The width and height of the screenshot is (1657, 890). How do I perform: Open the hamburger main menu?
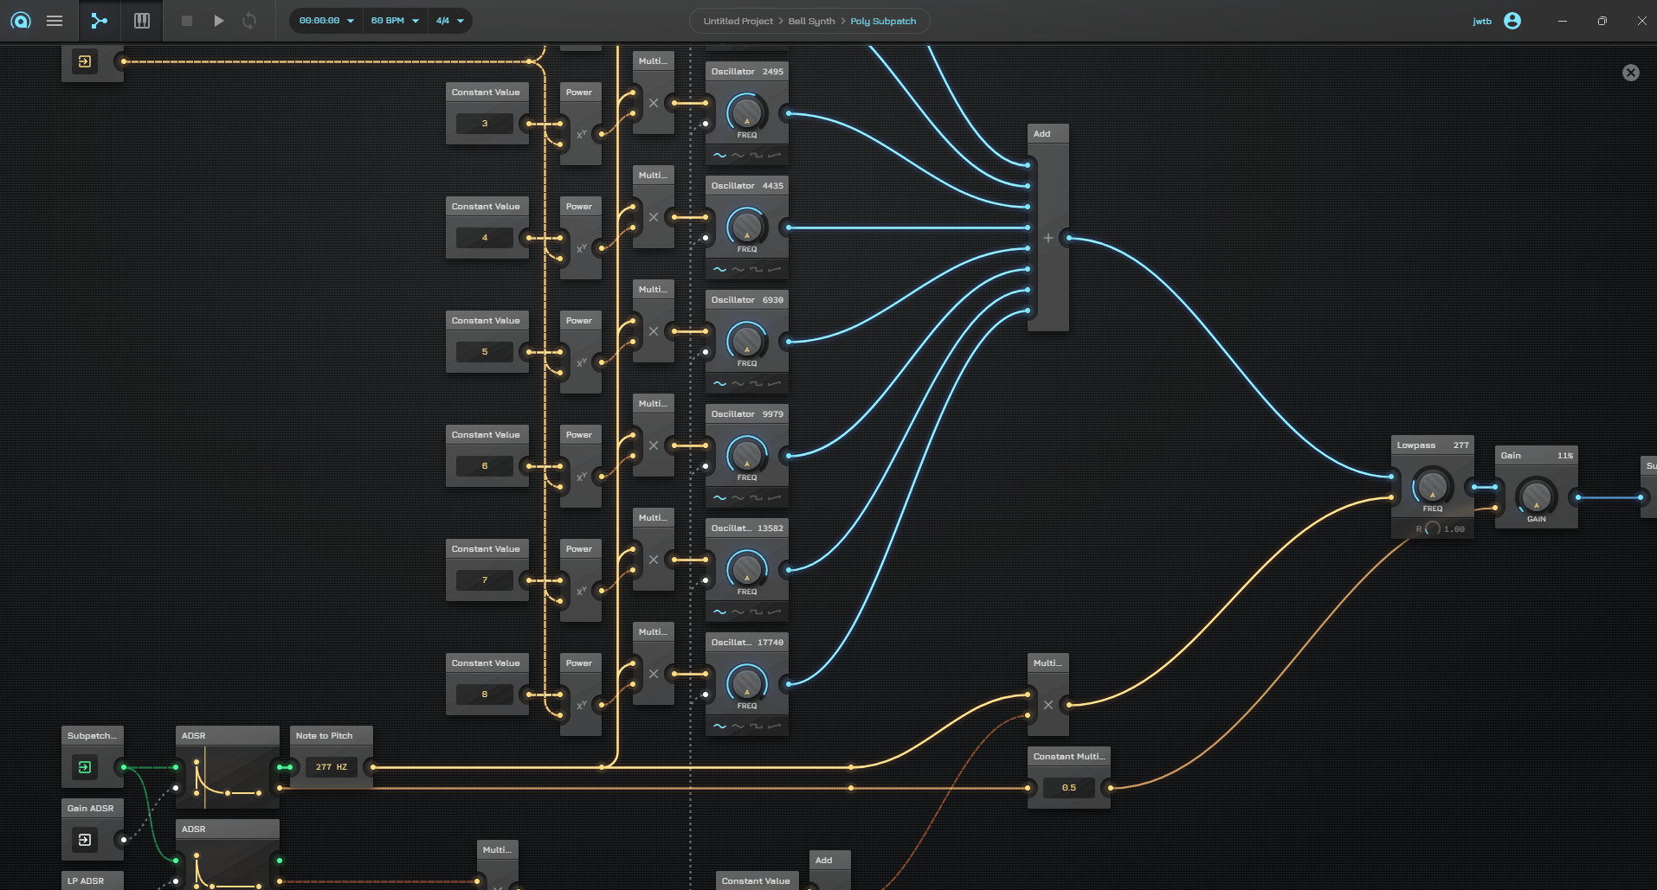55,21
